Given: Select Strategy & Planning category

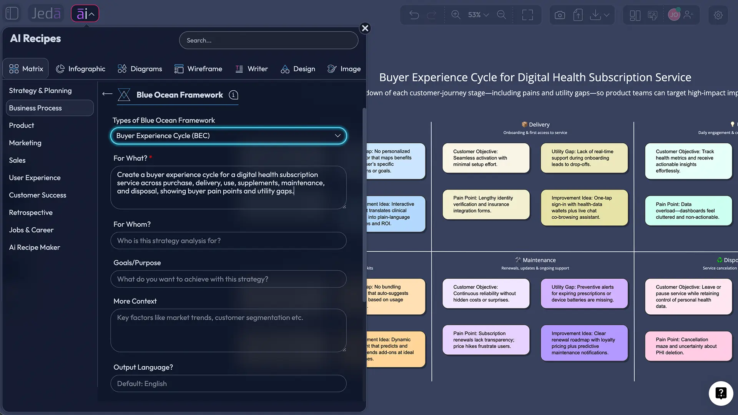Looking at the screenshot, I should 40,91.
